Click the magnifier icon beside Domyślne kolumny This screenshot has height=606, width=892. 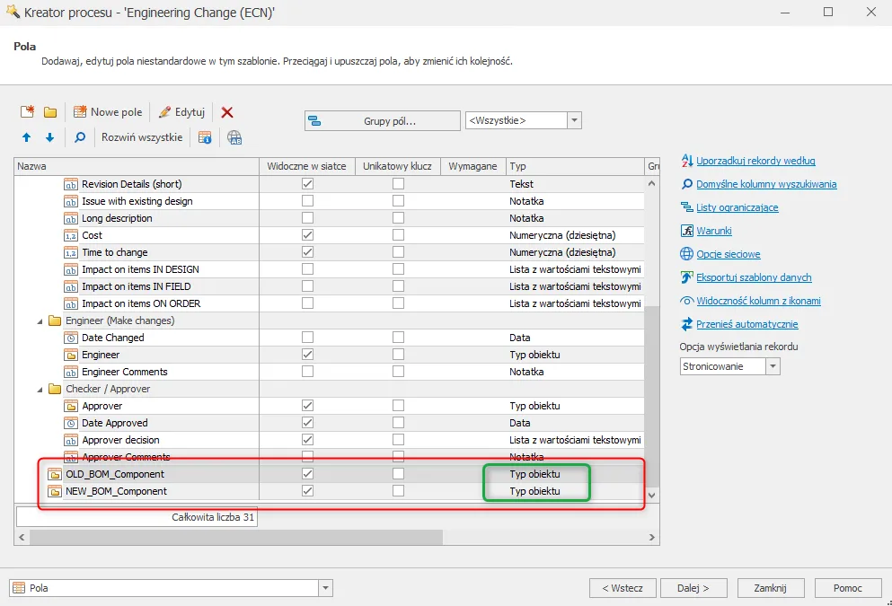point(686,184)
